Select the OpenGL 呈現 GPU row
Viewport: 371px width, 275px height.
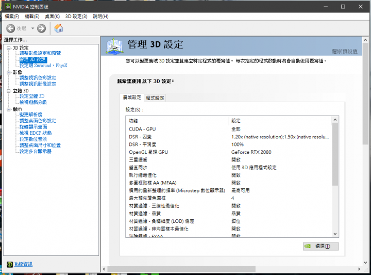point(229,152)
